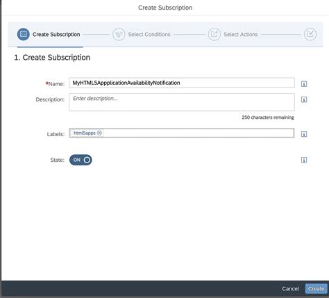
Task: Select the Create Subscription wizard tab label
Action: point(56,34)
